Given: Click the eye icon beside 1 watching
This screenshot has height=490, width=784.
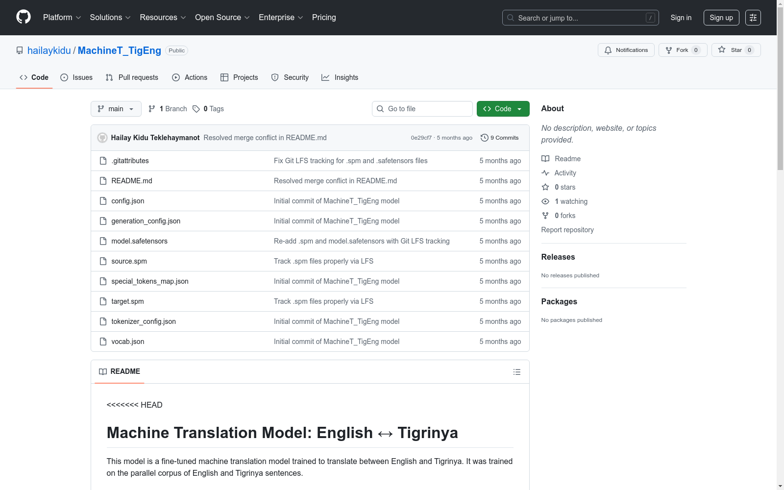Looking at the screenshot, I should coord(545,201).
